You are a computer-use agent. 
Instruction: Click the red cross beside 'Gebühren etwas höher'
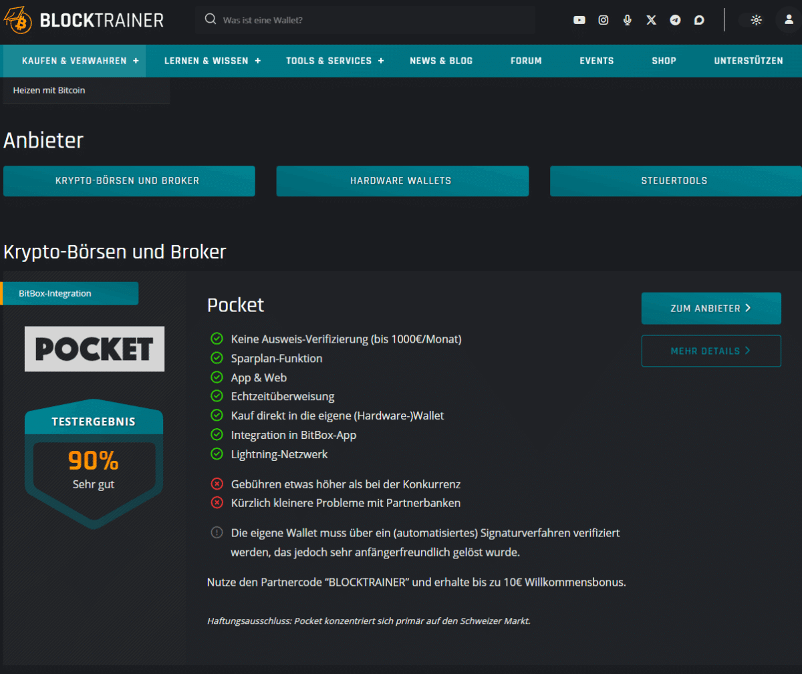pyautogui.click(x=217, y=484)
